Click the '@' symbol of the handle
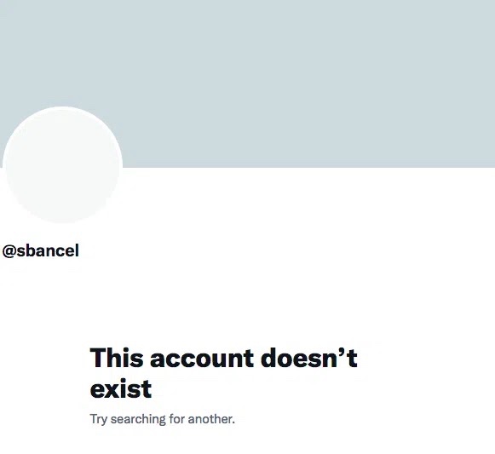 9,251
